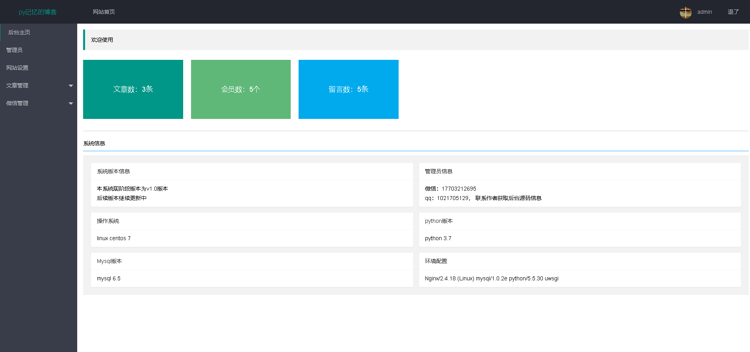Click the 微信: 17703212695 line
750x352 pixels.
pyautogui.click(x=450, y=189)
